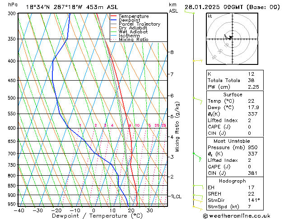Click the LCL marker label

pyautogui.click(x=178, y=196)
